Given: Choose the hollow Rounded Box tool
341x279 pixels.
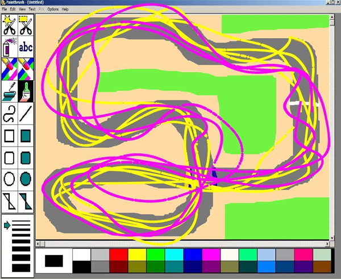Looking at the screenshot, I should pyautogui.click(x=9, y=157).
